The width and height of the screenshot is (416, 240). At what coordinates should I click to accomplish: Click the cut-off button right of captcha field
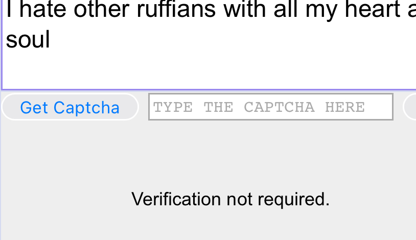[x=410, y=107]
